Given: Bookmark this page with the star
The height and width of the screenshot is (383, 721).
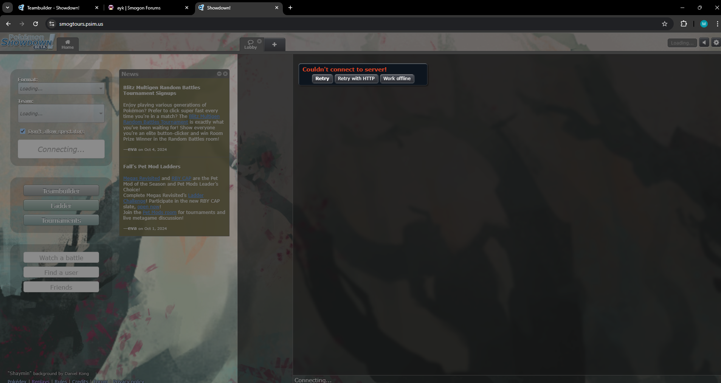Looking at the screenshot, I should (x=665, y=24).
